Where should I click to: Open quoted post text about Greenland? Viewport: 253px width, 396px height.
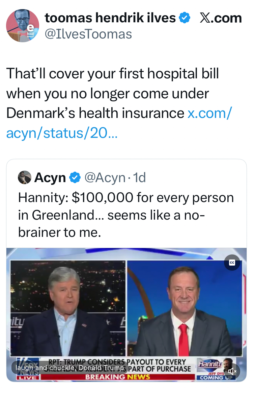point(125,215)
